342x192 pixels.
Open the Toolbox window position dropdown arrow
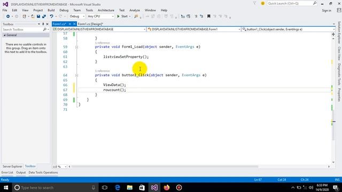(x=39, y=24)
